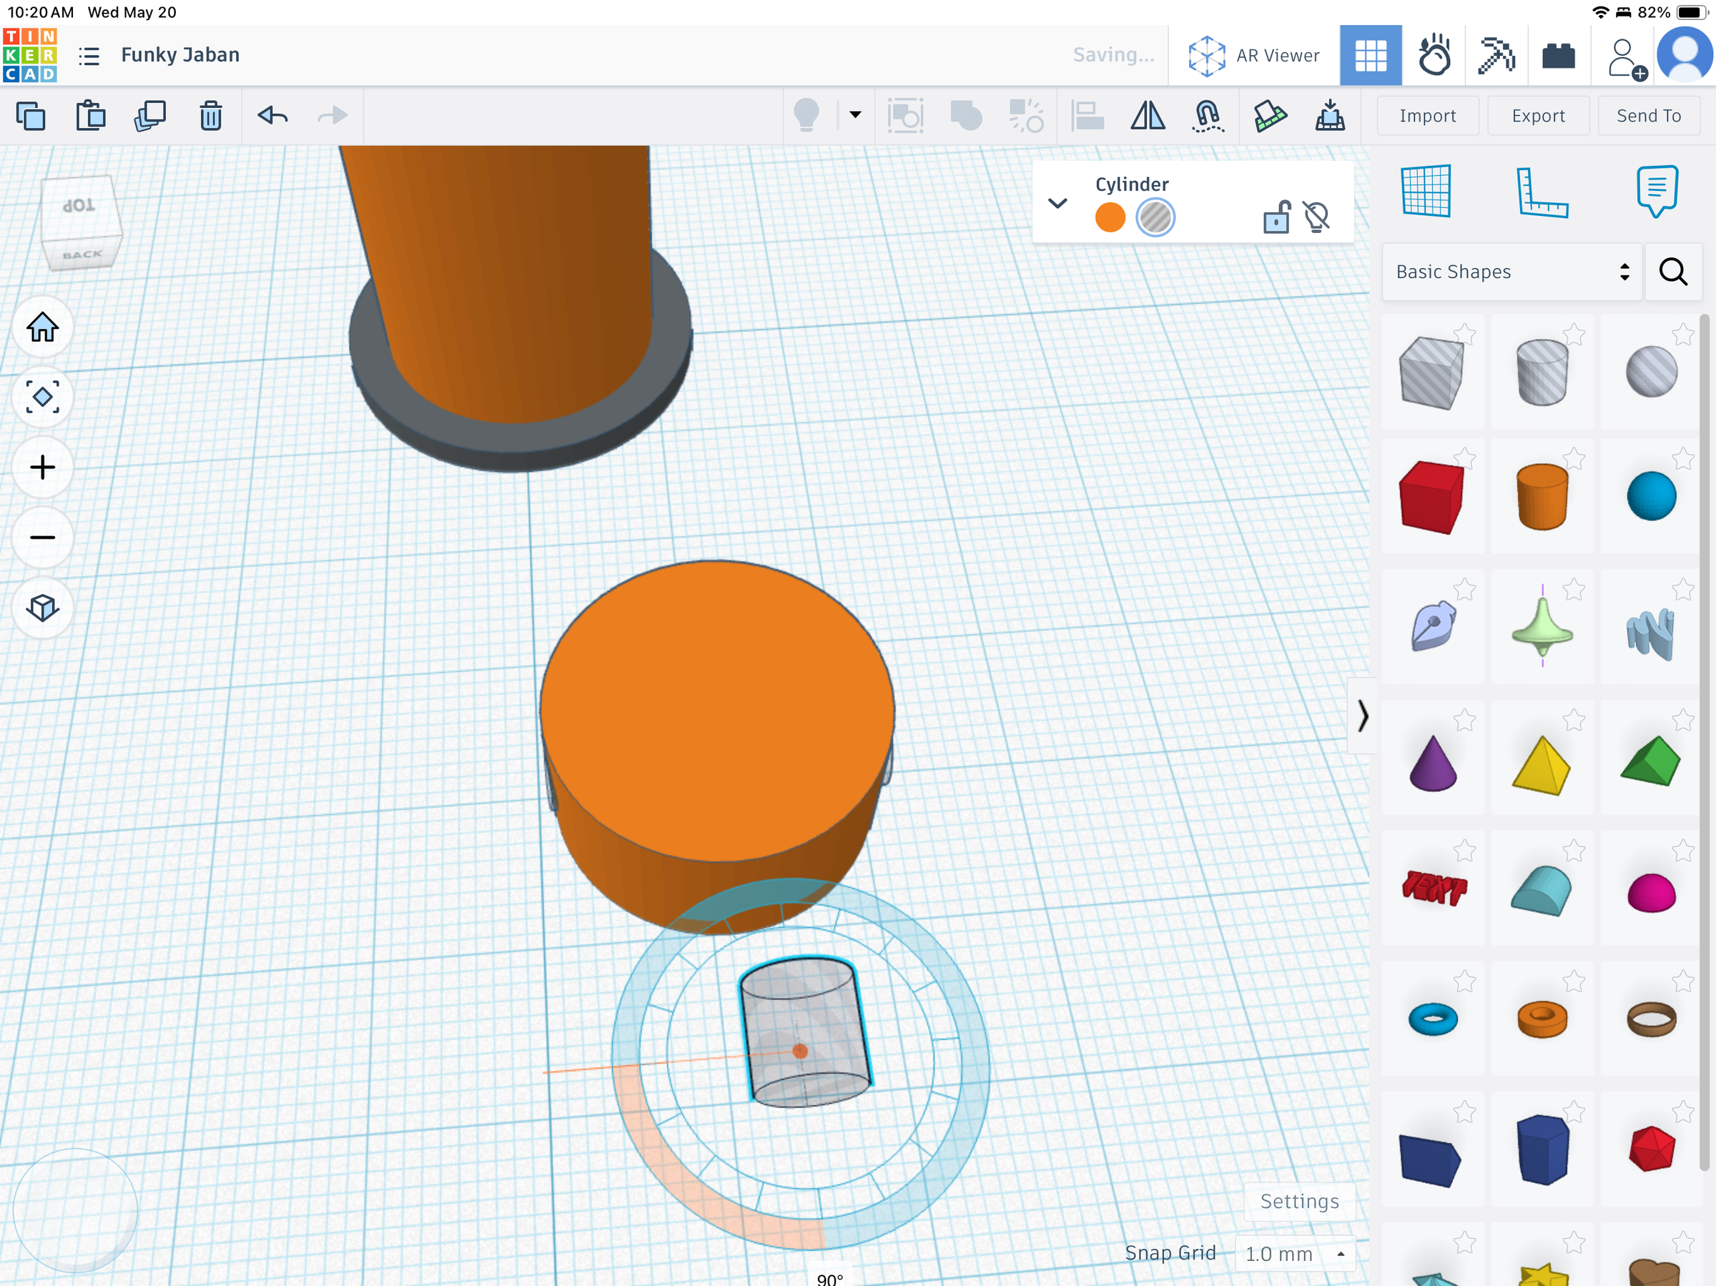This screenshot has width=1716, height=1286.
Task: Add the purple Cone shape
Action: [x=1433, y=763]
